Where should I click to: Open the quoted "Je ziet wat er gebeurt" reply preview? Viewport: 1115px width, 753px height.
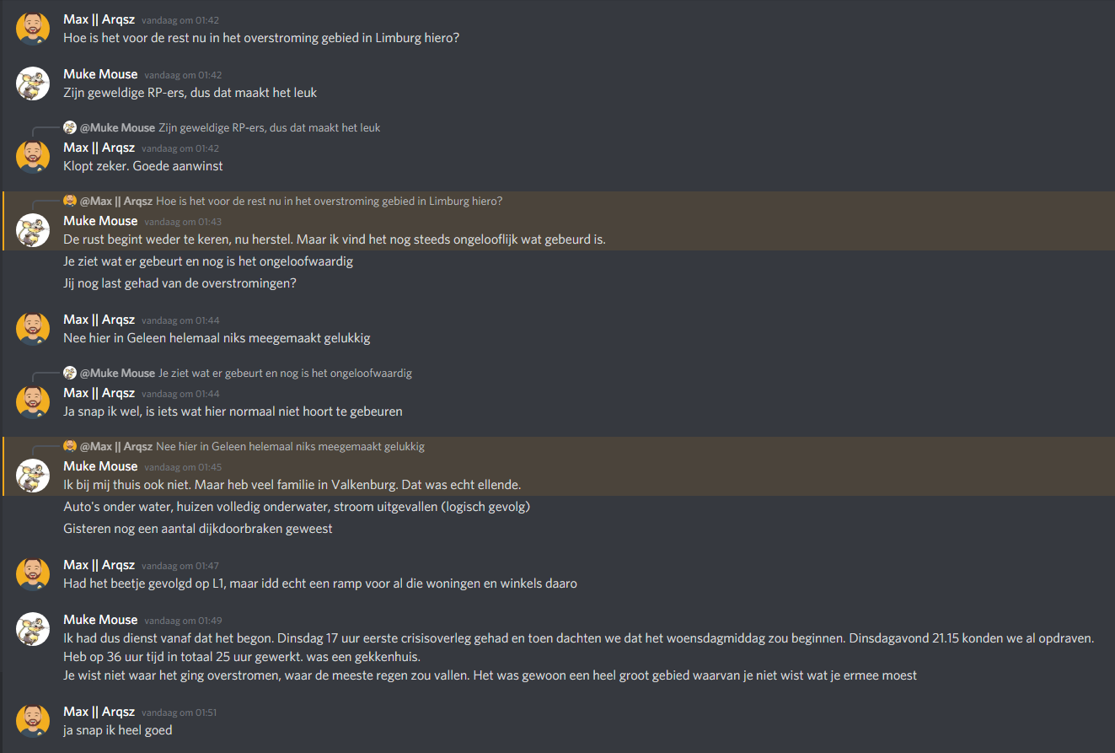click(284, 373)
